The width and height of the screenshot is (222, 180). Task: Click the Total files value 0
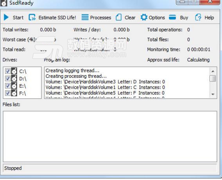click(188, 40)
